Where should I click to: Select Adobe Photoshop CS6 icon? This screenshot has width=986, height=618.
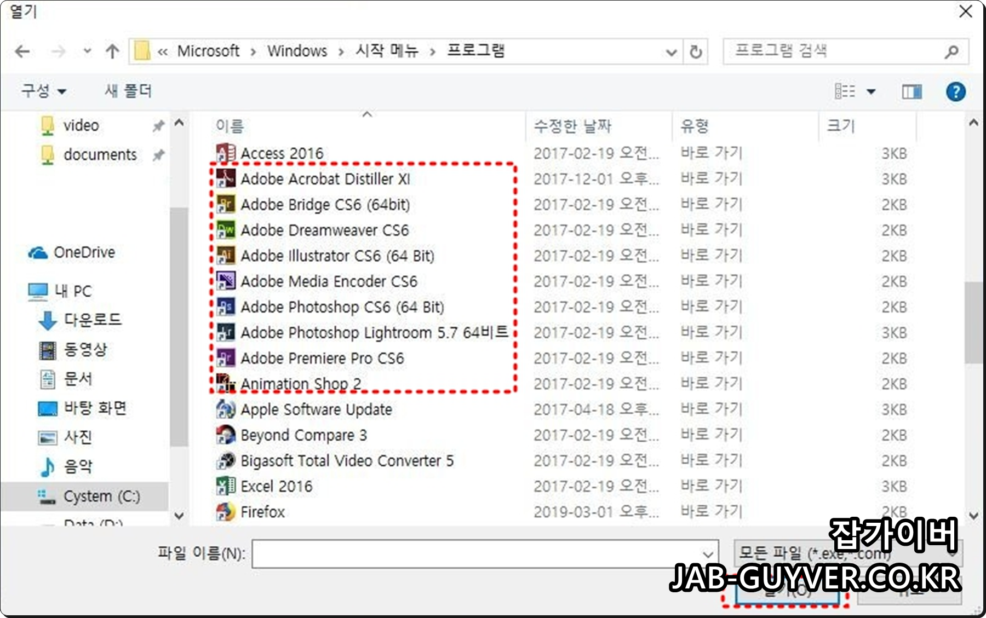pyautogui.click(x=226, y=307)
